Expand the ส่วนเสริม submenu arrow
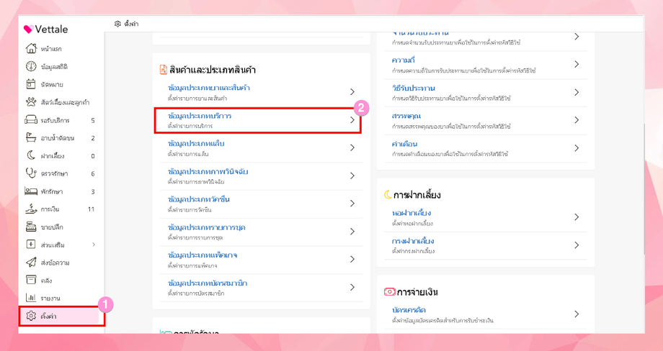 (94, 245)
